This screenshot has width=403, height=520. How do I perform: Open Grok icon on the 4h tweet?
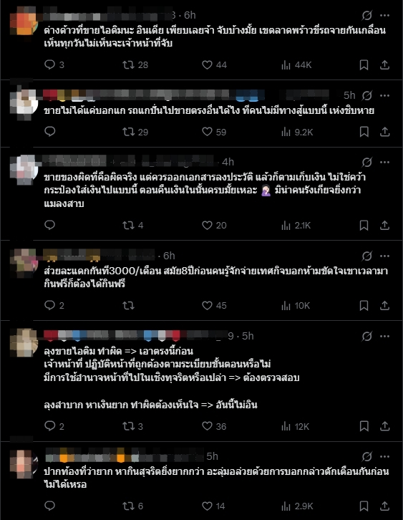tap(367, 162)
